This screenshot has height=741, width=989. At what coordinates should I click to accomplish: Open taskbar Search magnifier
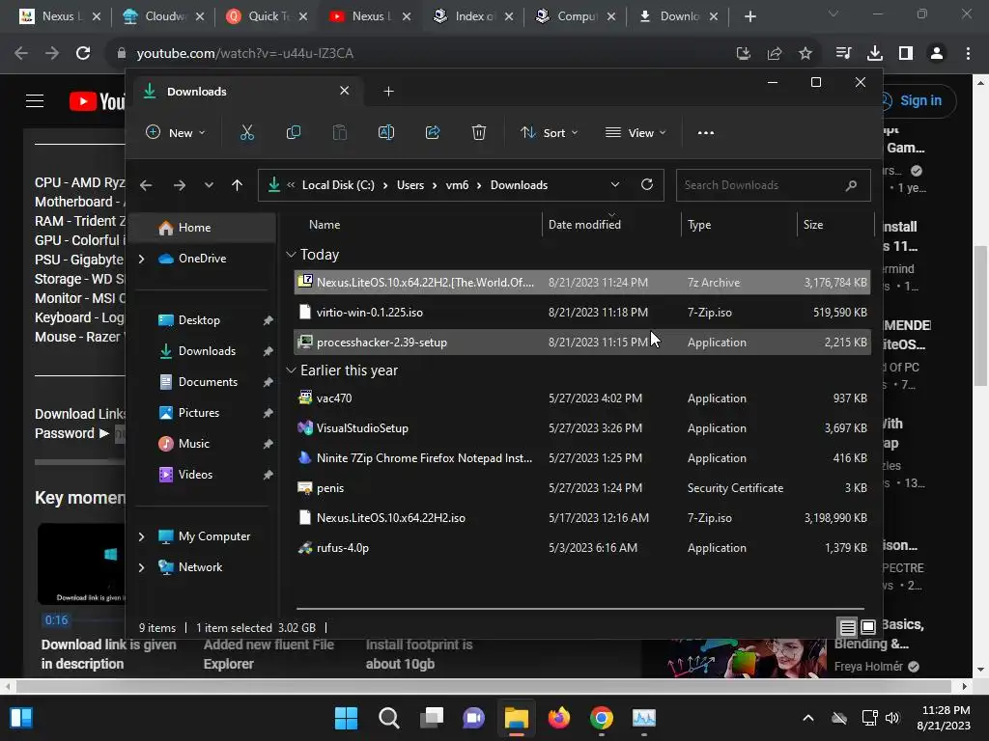coord(388,718)
